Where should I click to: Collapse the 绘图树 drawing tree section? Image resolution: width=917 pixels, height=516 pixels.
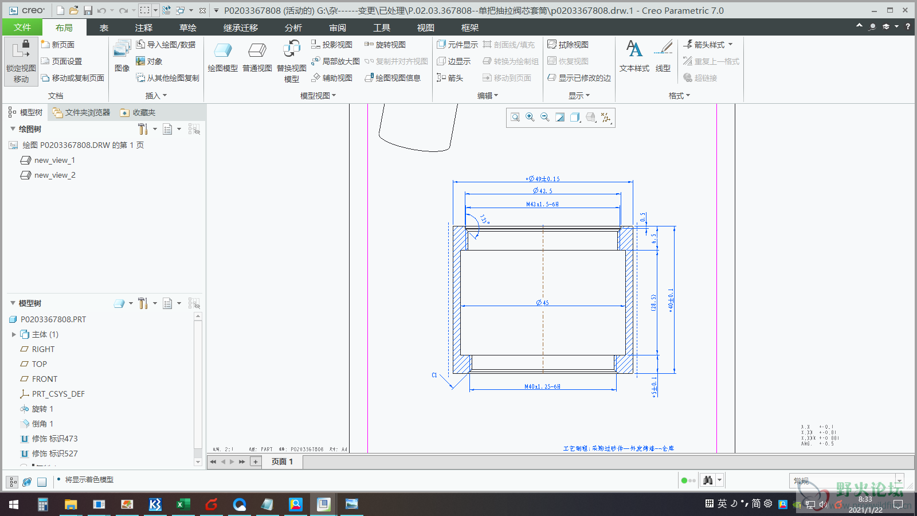click(13, 129)
